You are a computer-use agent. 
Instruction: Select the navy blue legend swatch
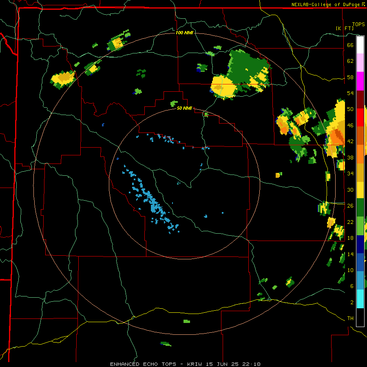(x=360, y=245)
